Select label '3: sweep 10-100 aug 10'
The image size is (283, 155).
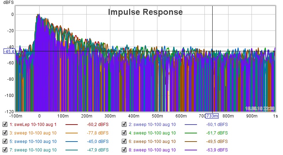[x=33, y=133]
